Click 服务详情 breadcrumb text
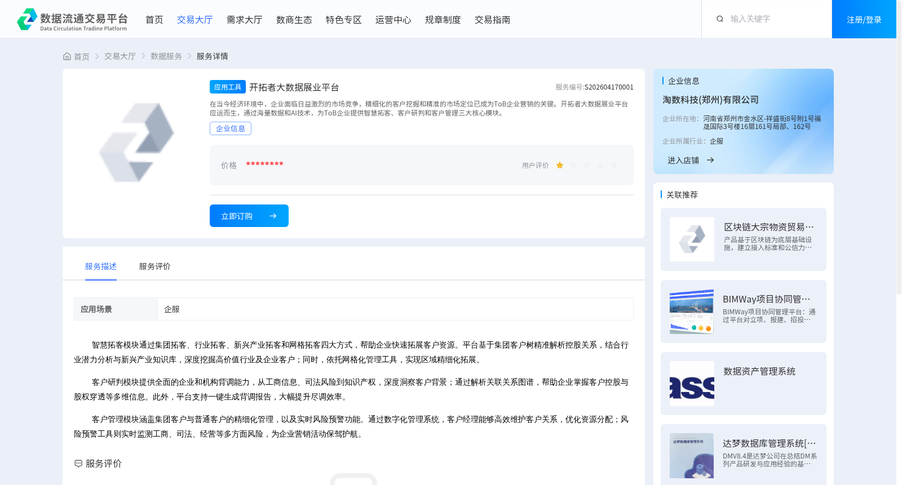Viewport: 902px width, 485px height. 213,56
